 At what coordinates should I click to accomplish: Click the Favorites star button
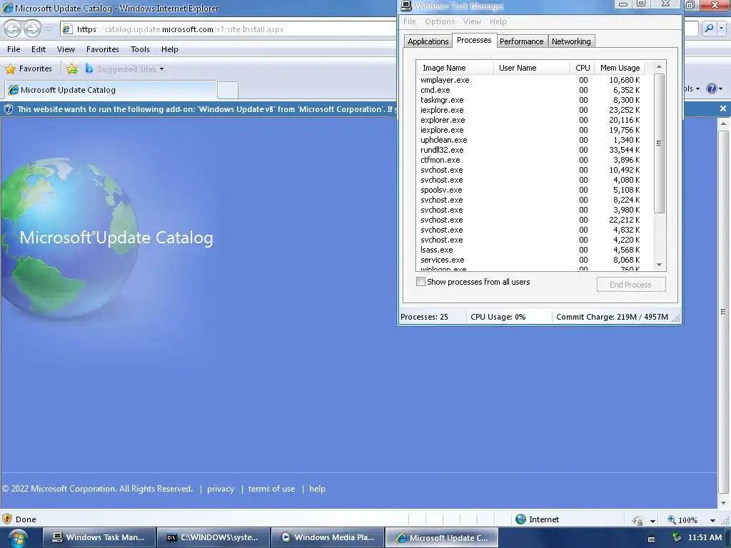pyautogui.click(x=29, y=69)
